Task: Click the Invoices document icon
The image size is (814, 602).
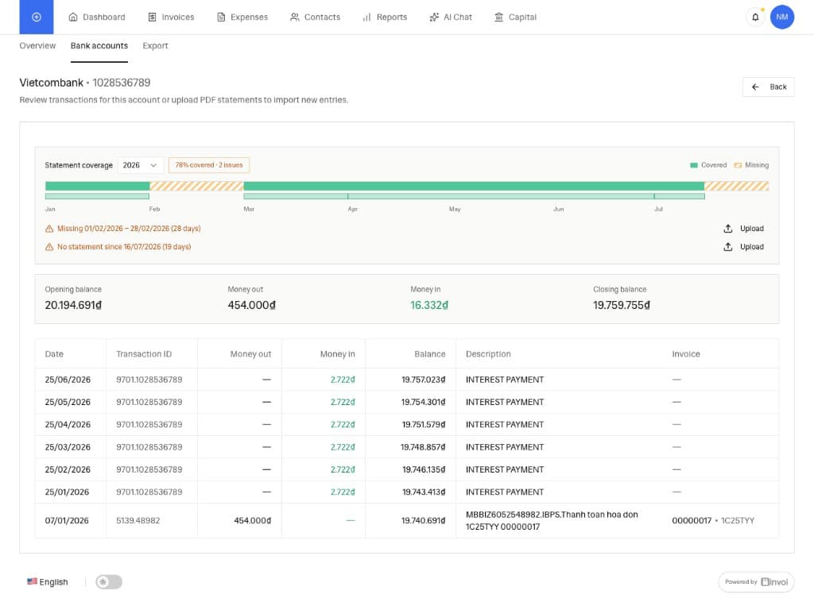Action: tap(152, 17)
